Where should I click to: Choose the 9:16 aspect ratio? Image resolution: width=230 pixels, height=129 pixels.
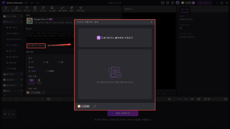coord(39,82)
